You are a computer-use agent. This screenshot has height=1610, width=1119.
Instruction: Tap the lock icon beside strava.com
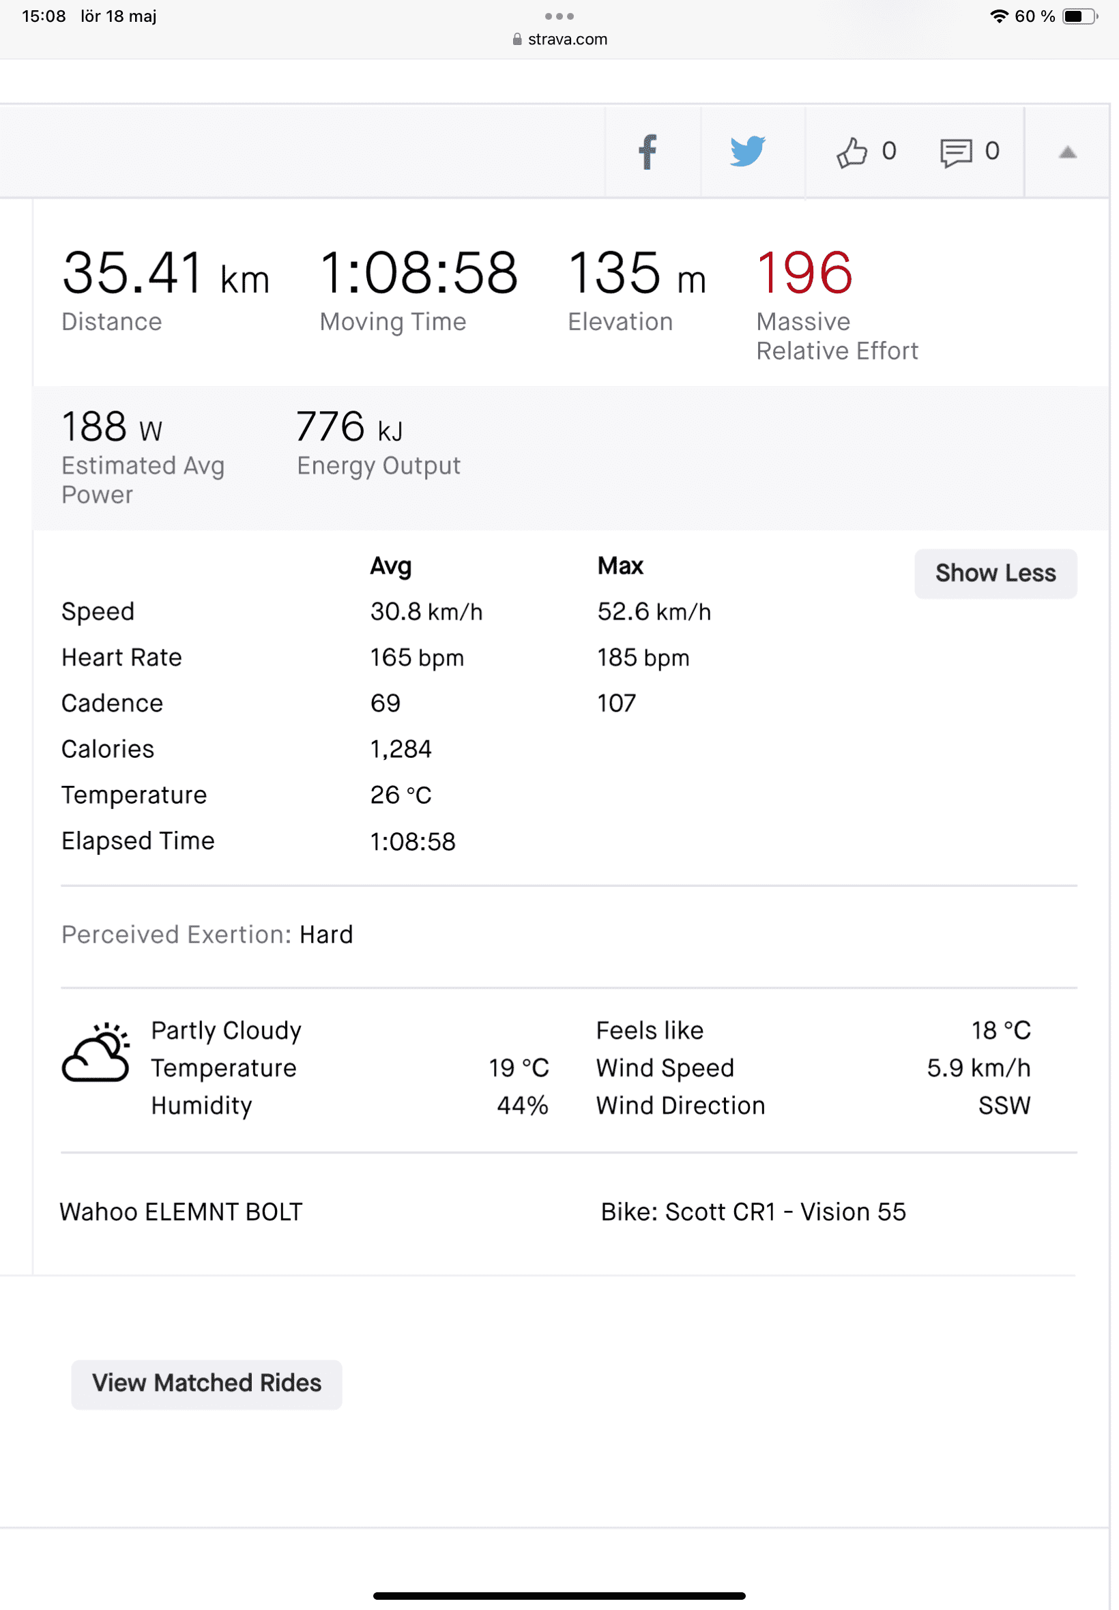click(517, 40)
